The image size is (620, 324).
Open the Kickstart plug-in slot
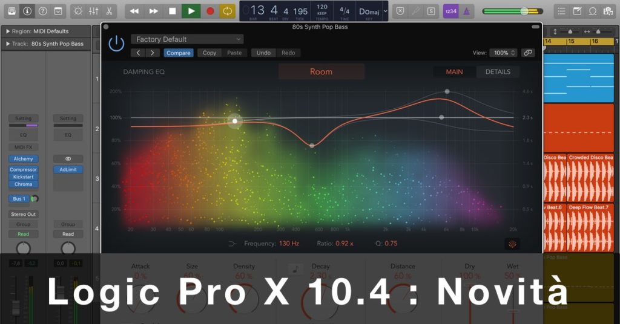click(x=24, y=177)
